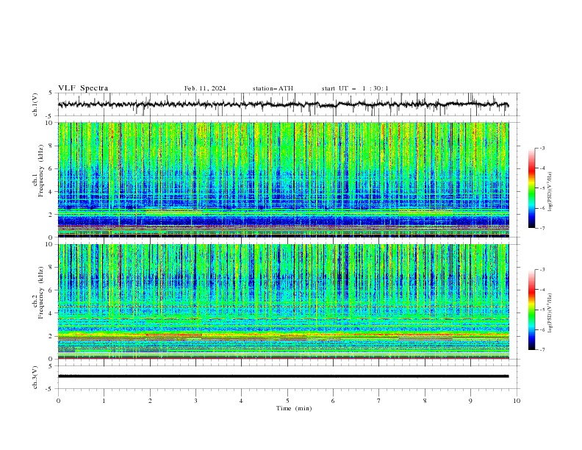
Task: Click the time axis tick label '7'
Action: [x=379, y=401]
